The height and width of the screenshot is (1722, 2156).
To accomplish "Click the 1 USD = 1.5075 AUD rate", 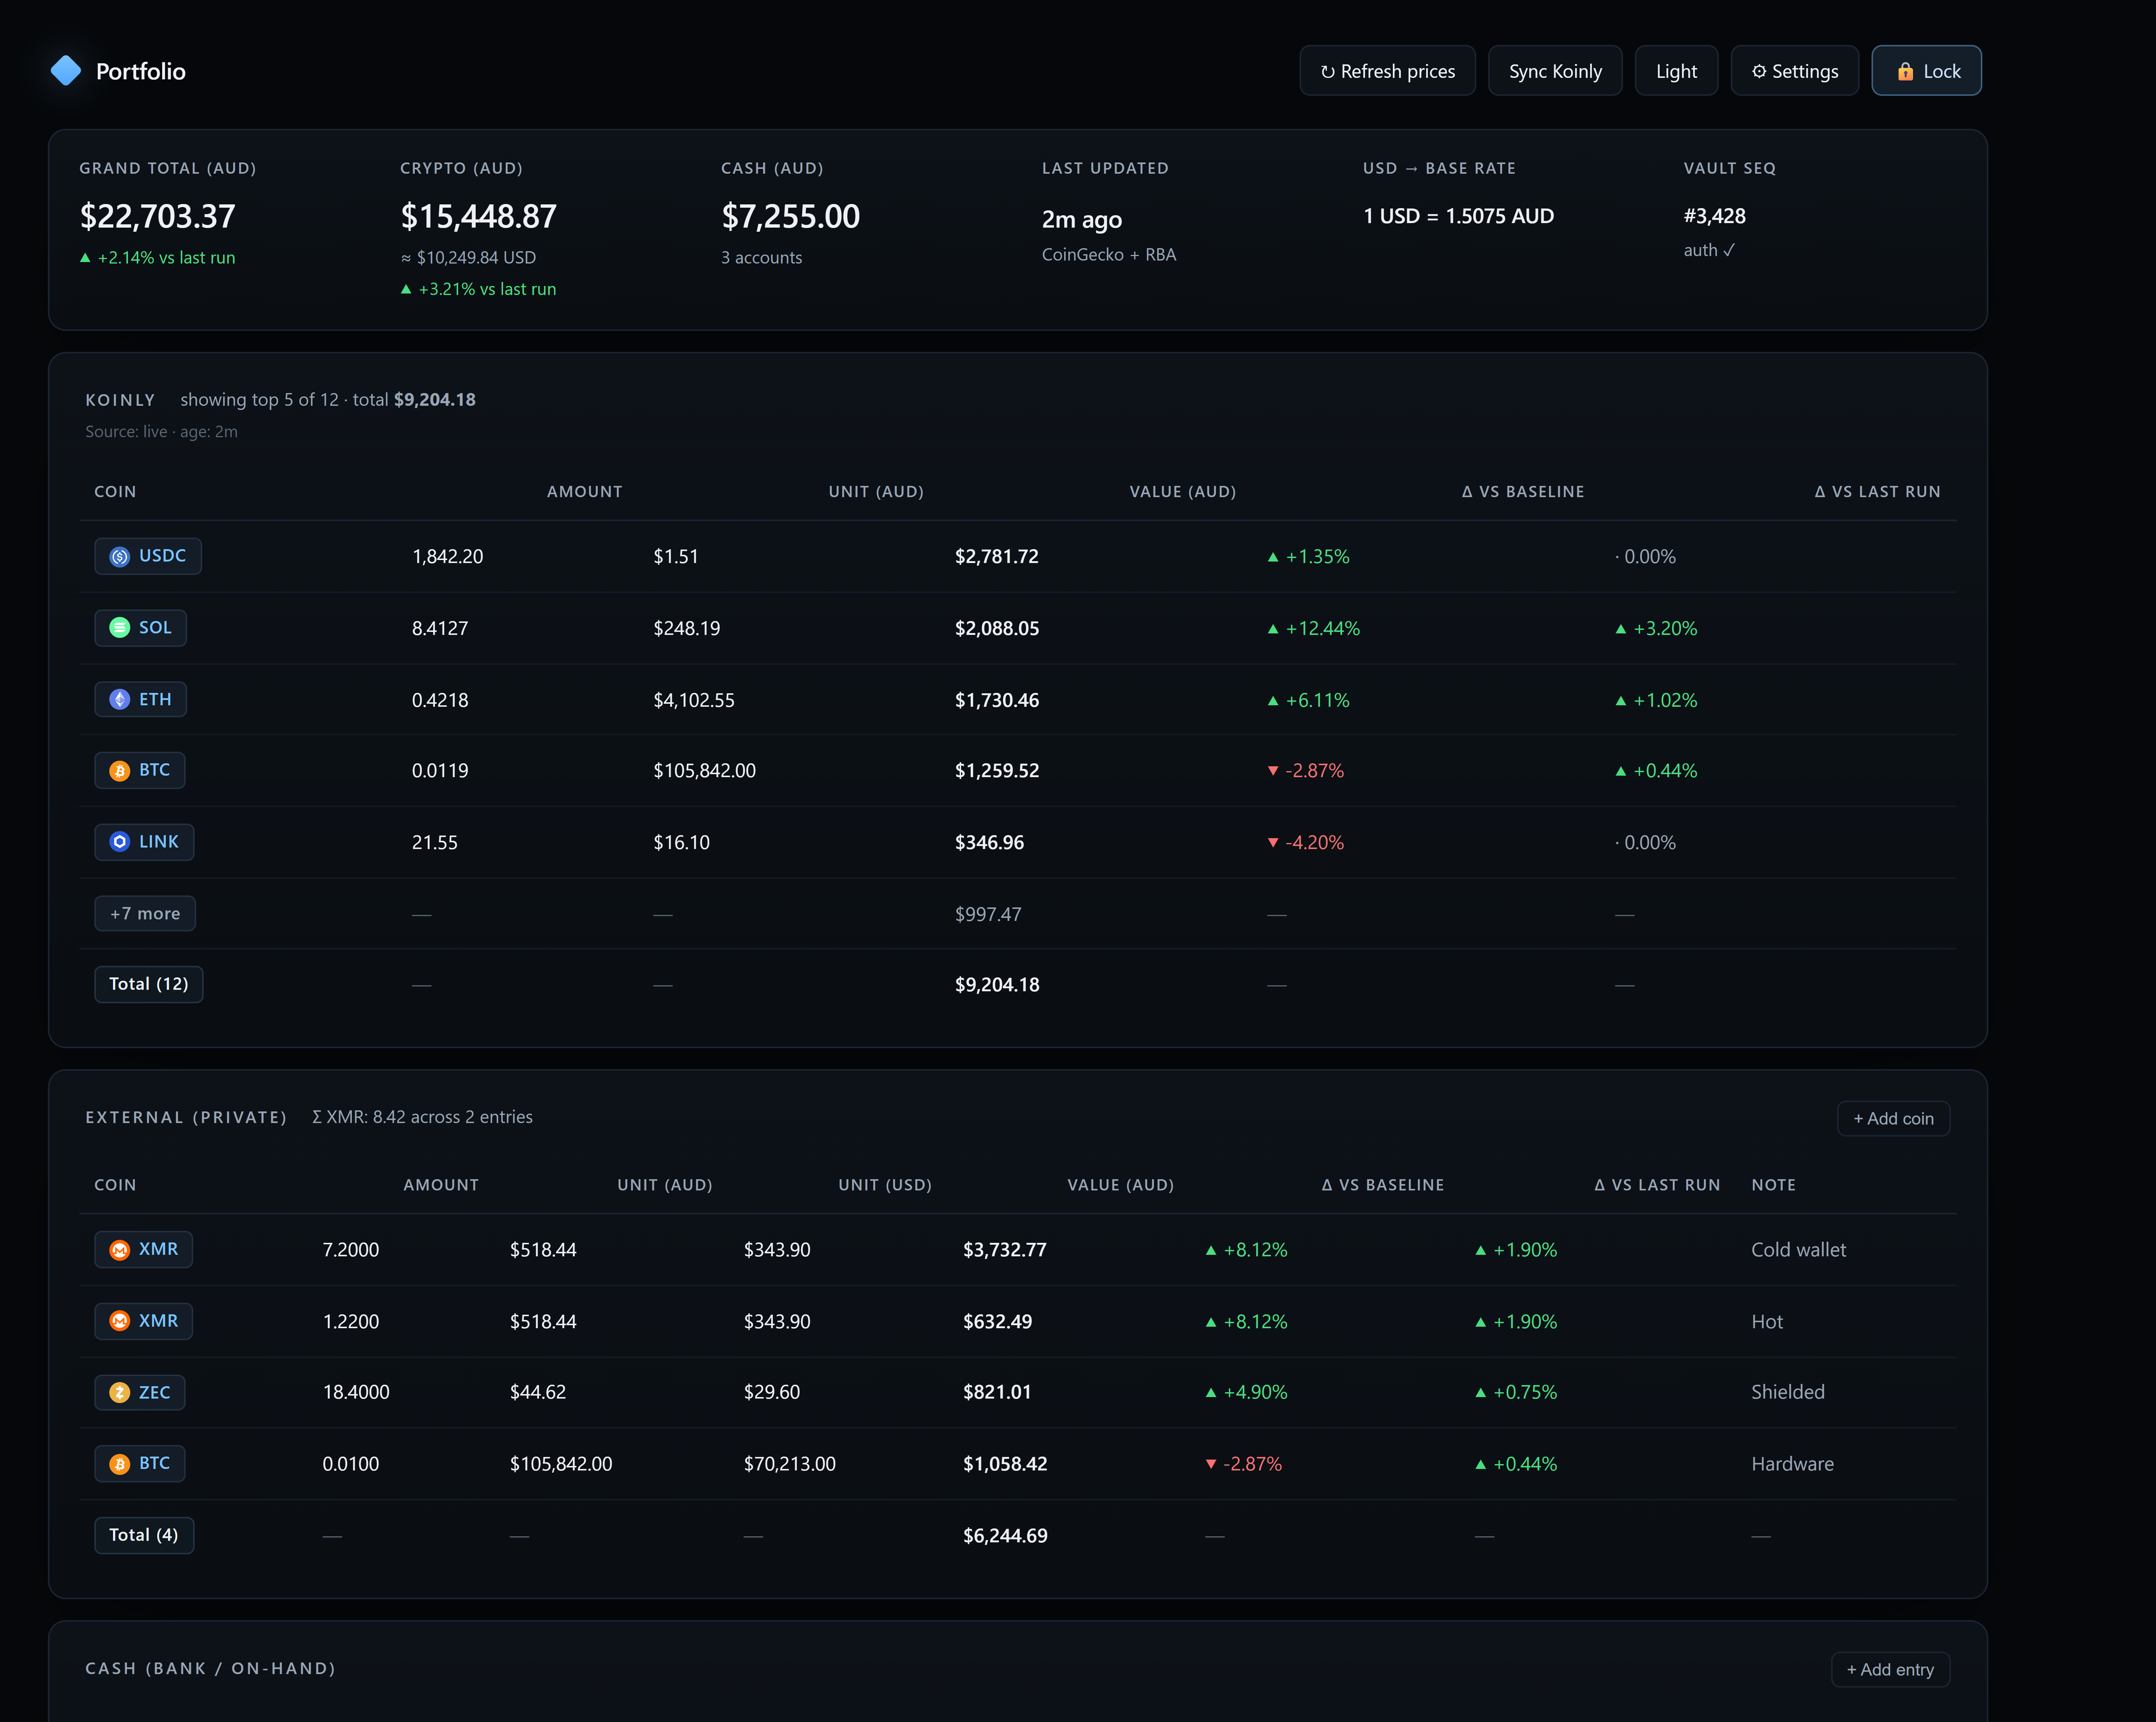I will (x=1459, y=216).
